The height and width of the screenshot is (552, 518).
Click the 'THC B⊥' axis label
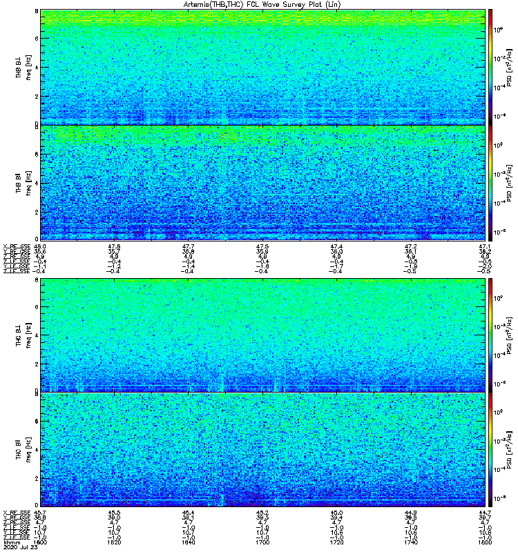tap(19, 335)
